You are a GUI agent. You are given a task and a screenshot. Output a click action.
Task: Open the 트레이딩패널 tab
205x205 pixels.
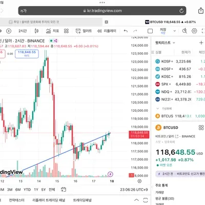83,200
